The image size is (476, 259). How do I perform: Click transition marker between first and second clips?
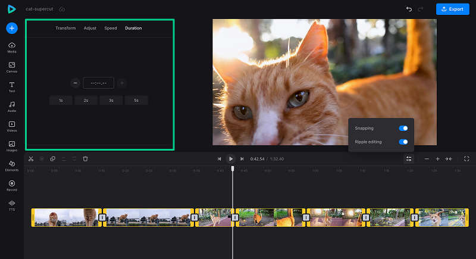pyautogui.click(x=102, y=217)
